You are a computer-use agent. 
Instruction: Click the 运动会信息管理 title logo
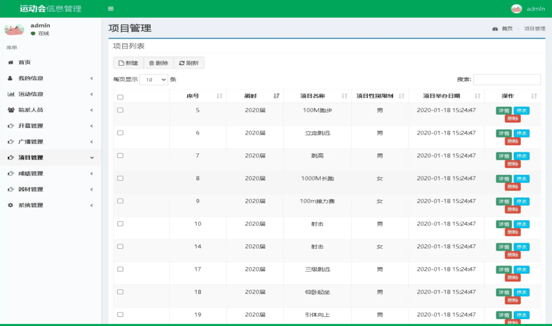(50, 9)
